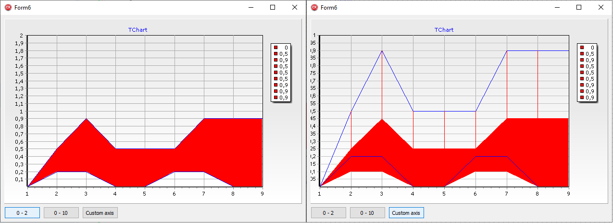Viewport: 613px width, 223px height.
Task: Click bottom axis label '7' in left chart
Action: pyautogui.click(x=204, y=193)
